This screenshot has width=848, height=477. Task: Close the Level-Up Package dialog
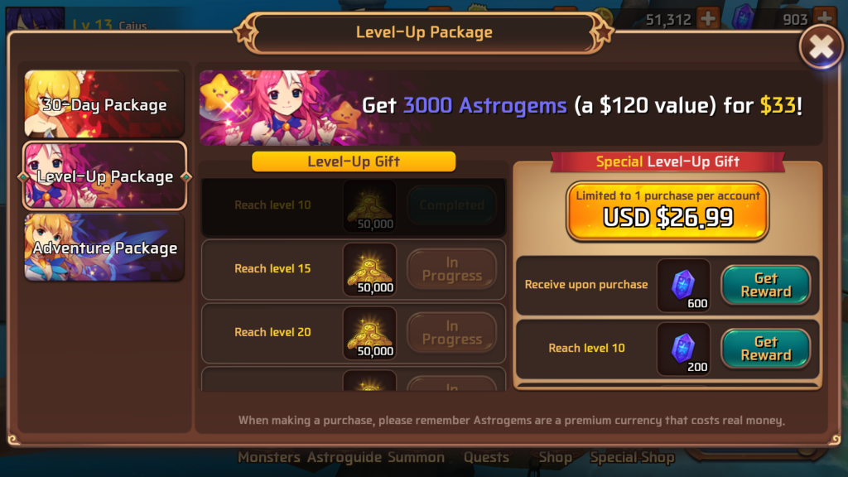pos(821,47)
